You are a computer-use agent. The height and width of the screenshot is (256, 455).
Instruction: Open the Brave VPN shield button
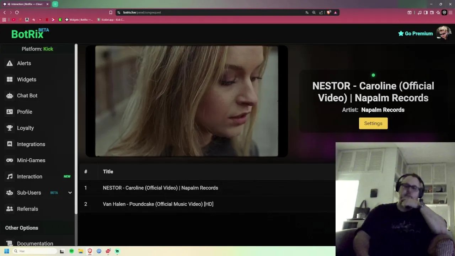(444, 12)
